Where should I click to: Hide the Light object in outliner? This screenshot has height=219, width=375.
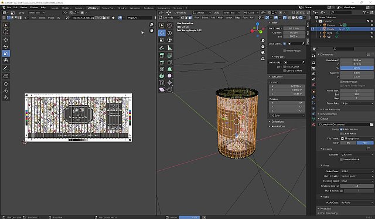tap(371, 33)
